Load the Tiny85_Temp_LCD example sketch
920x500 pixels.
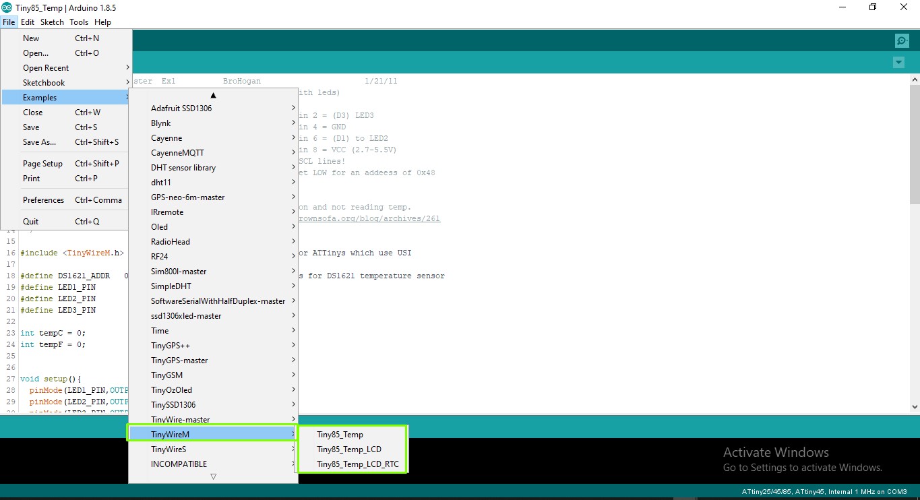pos(352,449)
